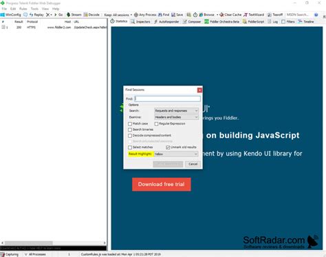Click the Decode toolbar icon
Screen dimensions: 326x257
[x=85, y=14]
